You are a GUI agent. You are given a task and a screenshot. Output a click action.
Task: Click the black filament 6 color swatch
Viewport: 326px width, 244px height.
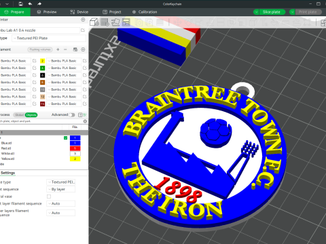pyautogui.click(x=42, y=75)
